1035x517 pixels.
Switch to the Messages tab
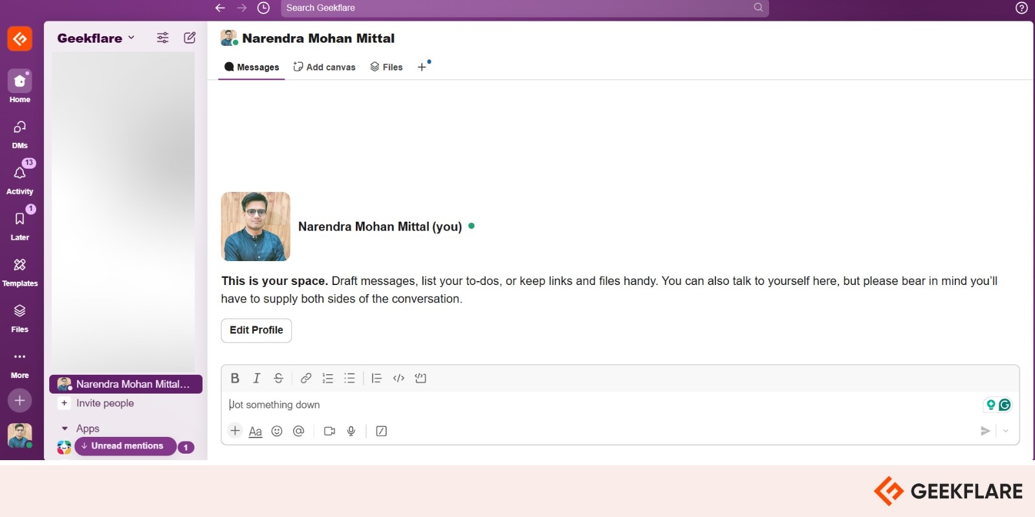[252, 67]
